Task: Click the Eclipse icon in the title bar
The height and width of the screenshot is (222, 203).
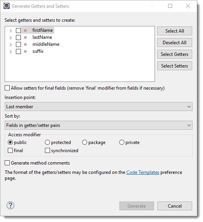Action: pos(7,6)
